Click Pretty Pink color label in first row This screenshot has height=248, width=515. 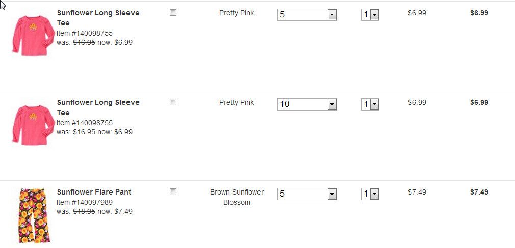click(237, 13)
